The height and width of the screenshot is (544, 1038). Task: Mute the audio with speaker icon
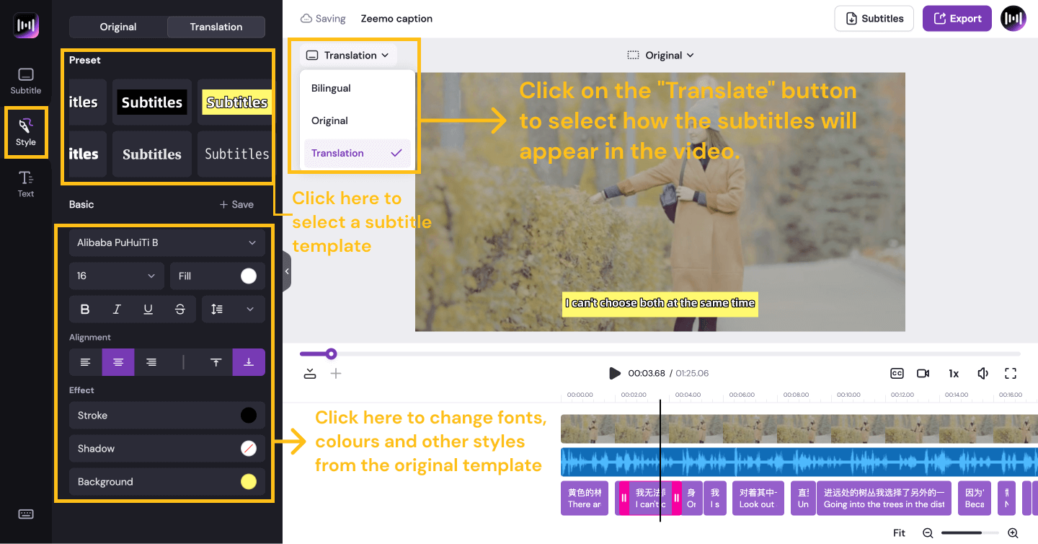(982, 373)
